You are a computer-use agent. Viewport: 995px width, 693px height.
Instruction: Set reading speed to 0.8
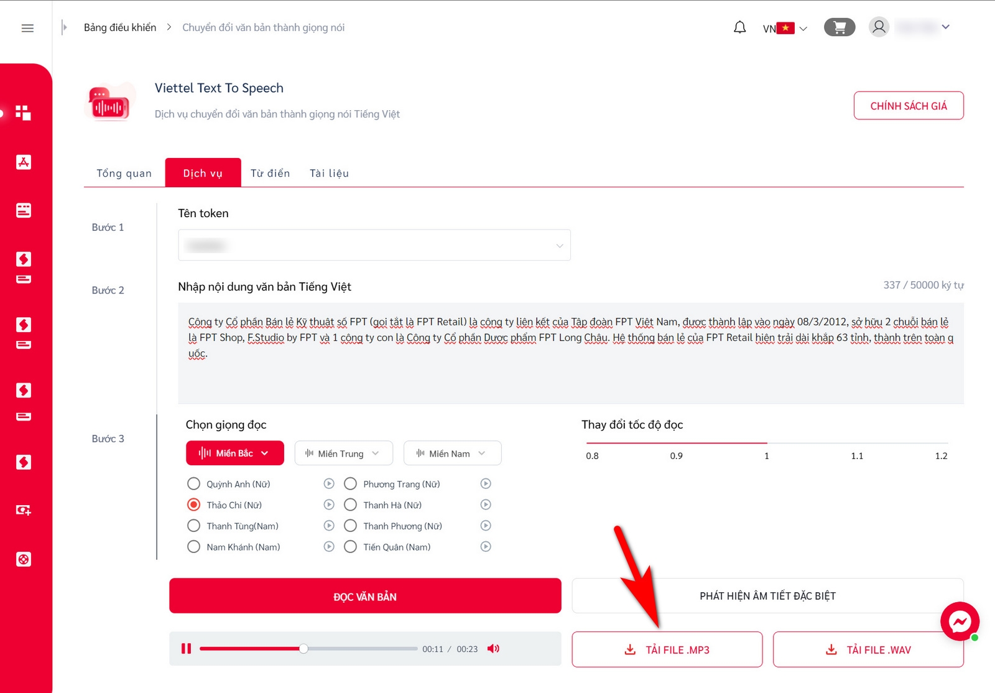[592, 455]
